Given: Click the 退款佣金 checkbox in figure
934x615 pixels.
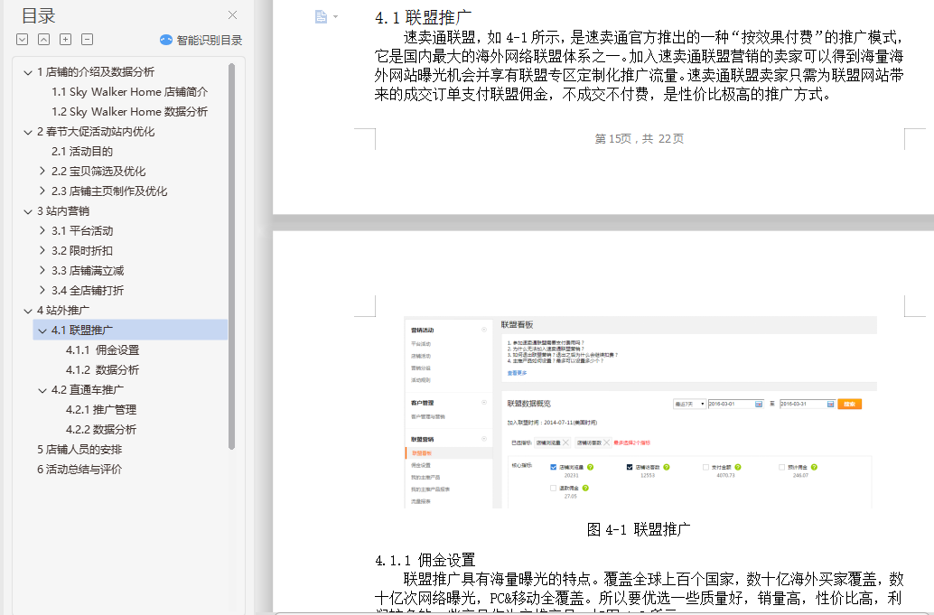Looking at the screenshot, I should [554, 489].
